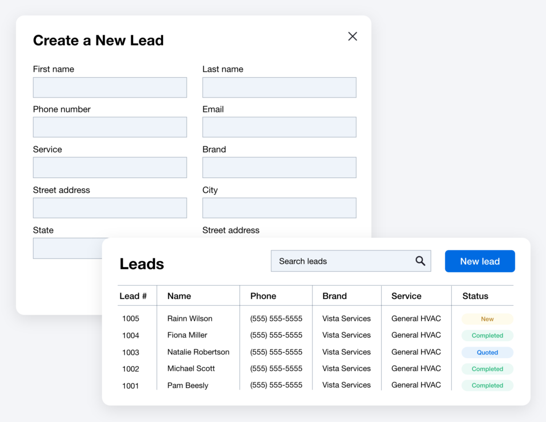Focus the Search leads field
The height and width of the screenshot is (422, 546).
pos(351,261)
